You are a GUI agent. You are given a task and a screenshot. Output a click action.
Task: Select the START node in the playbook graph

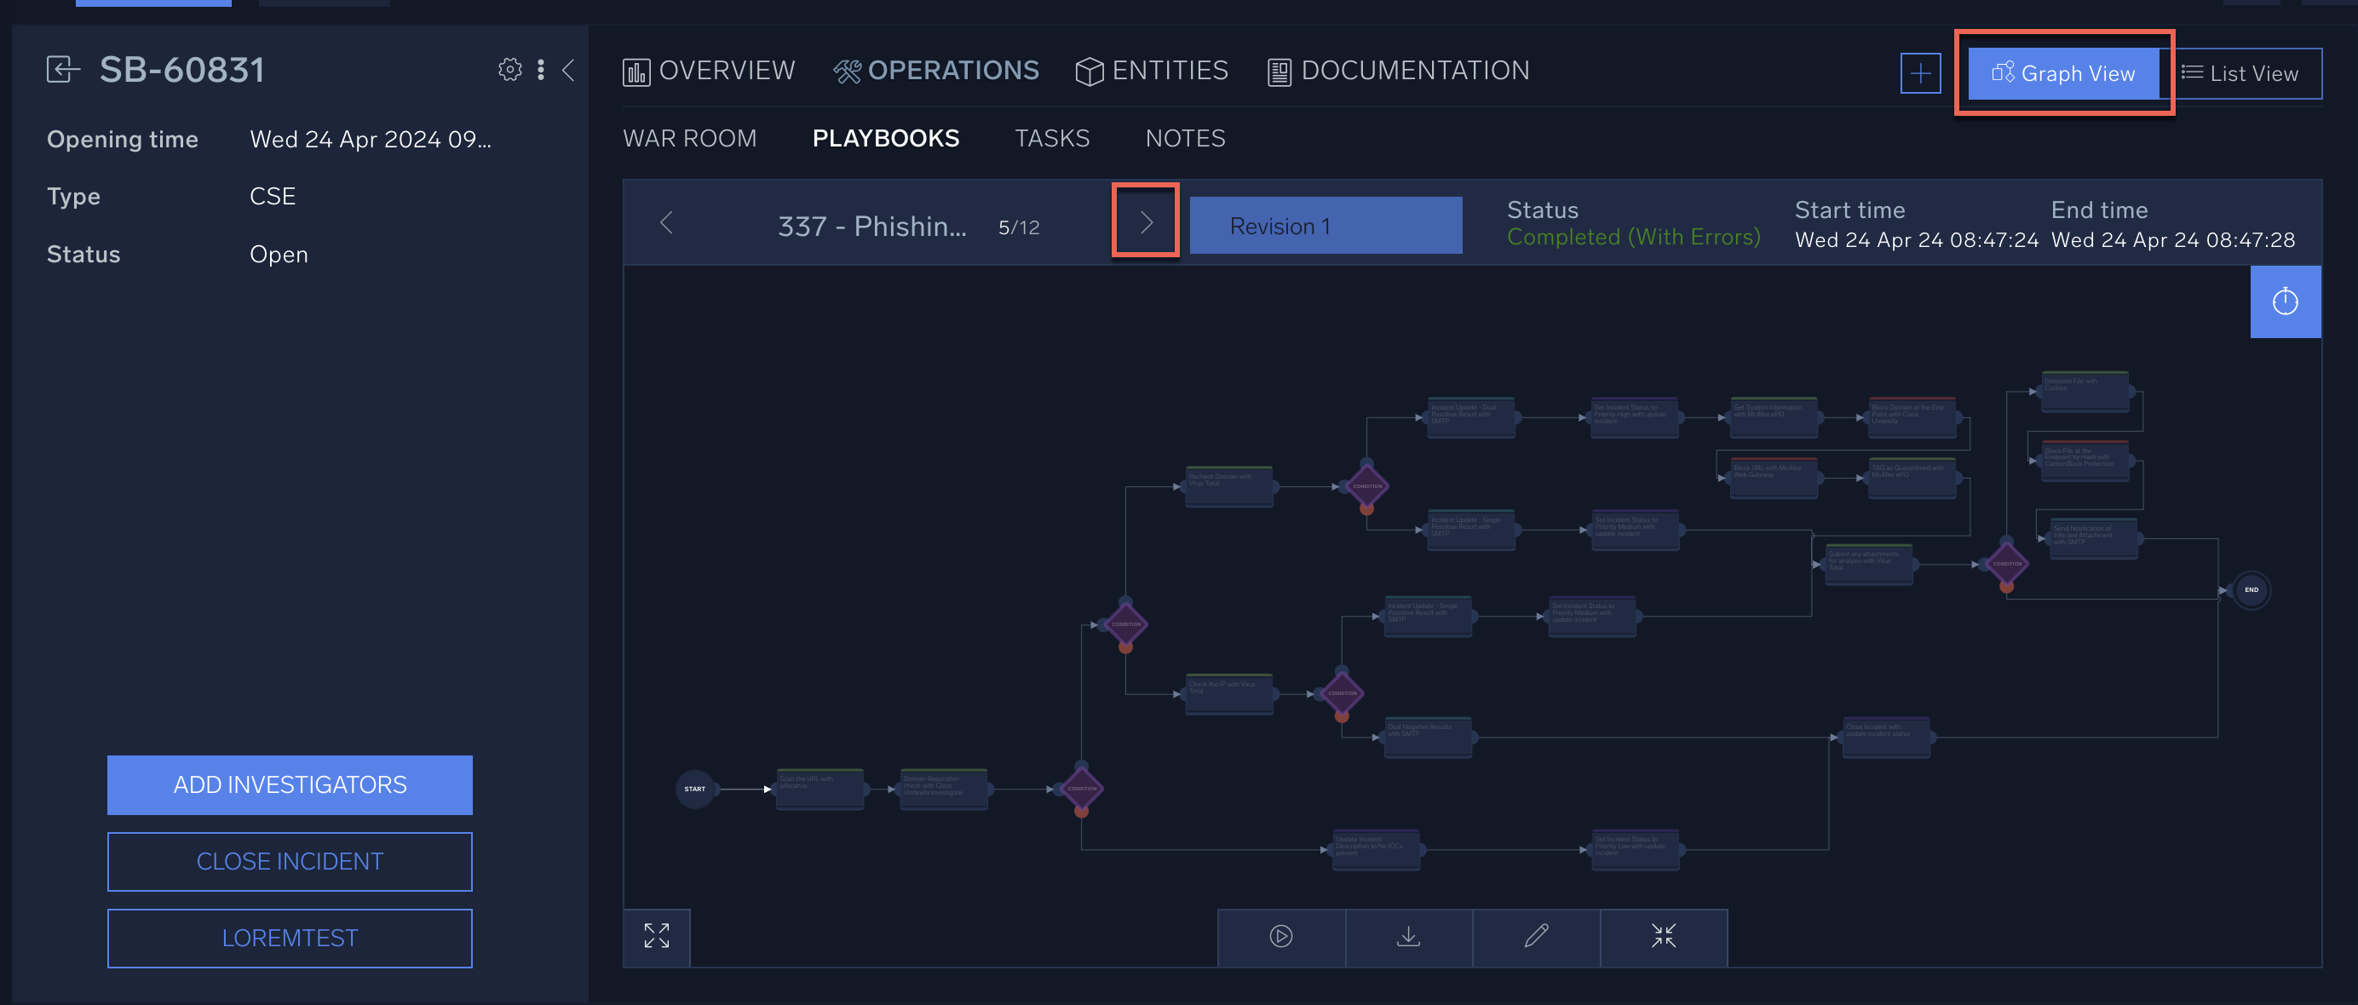(696, 788)
